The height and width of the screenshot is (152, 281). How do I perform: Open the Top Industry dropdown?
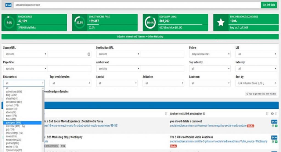coord(210,69)
